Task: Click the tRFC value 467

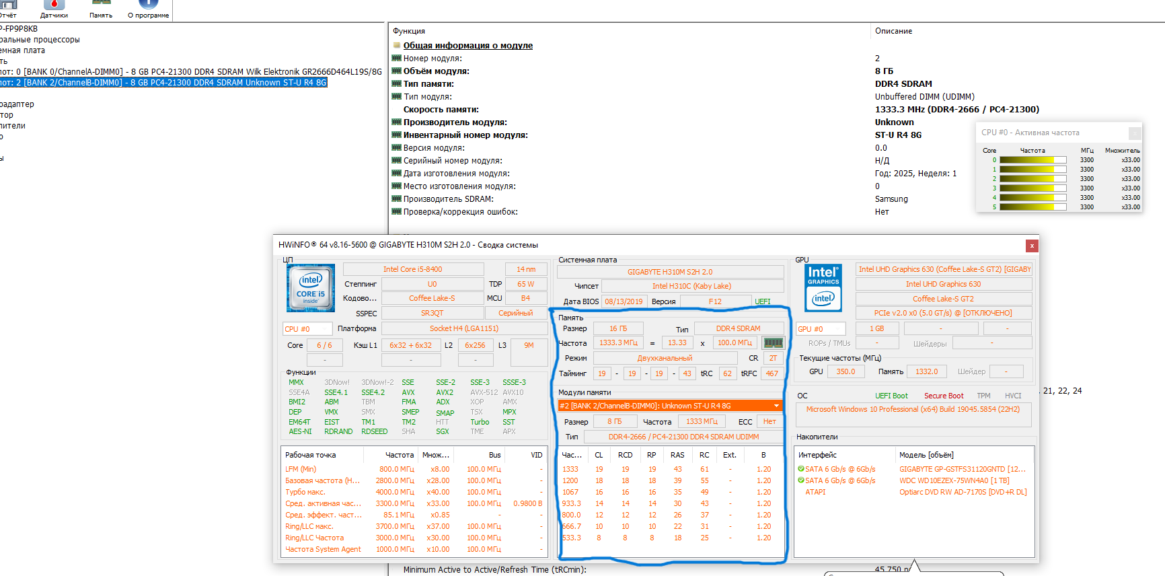Action: [x=772, y=373]
